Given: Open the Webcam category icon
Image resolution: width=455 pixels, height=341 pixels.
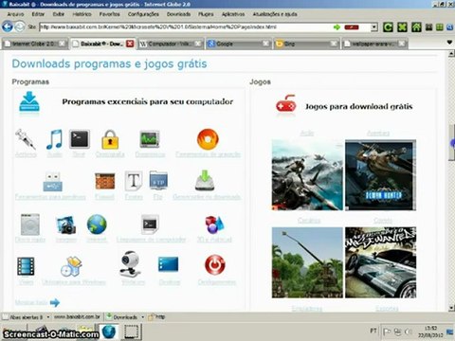Looking at the screenshot, I should [x=130, y=264].
